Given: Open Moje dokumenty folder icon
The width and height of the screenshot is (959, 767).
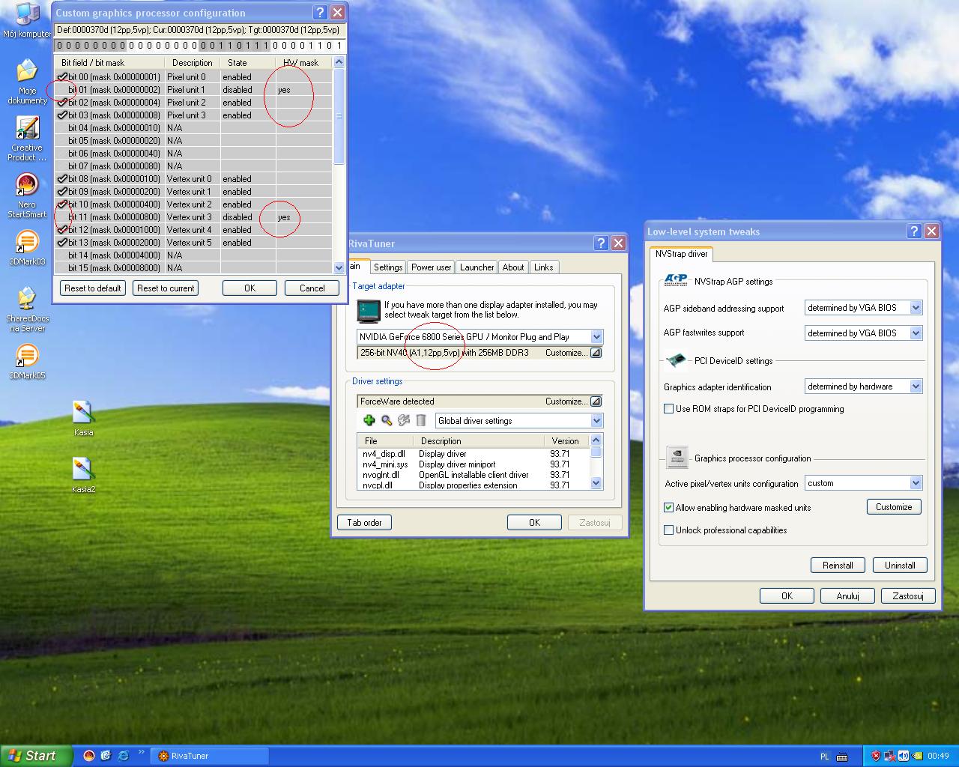Looking at the screenshot, I should click(x=27, y=82).
